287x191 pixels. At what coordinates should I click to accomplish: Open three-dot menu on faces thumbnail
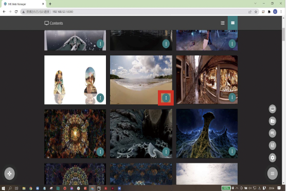point(100,98)
